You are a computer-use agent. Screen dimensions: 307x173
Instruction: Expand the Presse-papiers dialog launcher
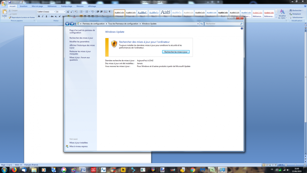tap(34, 21)
